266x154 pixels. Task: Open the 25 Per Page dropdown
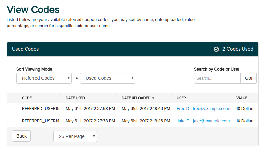tap(75, 136)
